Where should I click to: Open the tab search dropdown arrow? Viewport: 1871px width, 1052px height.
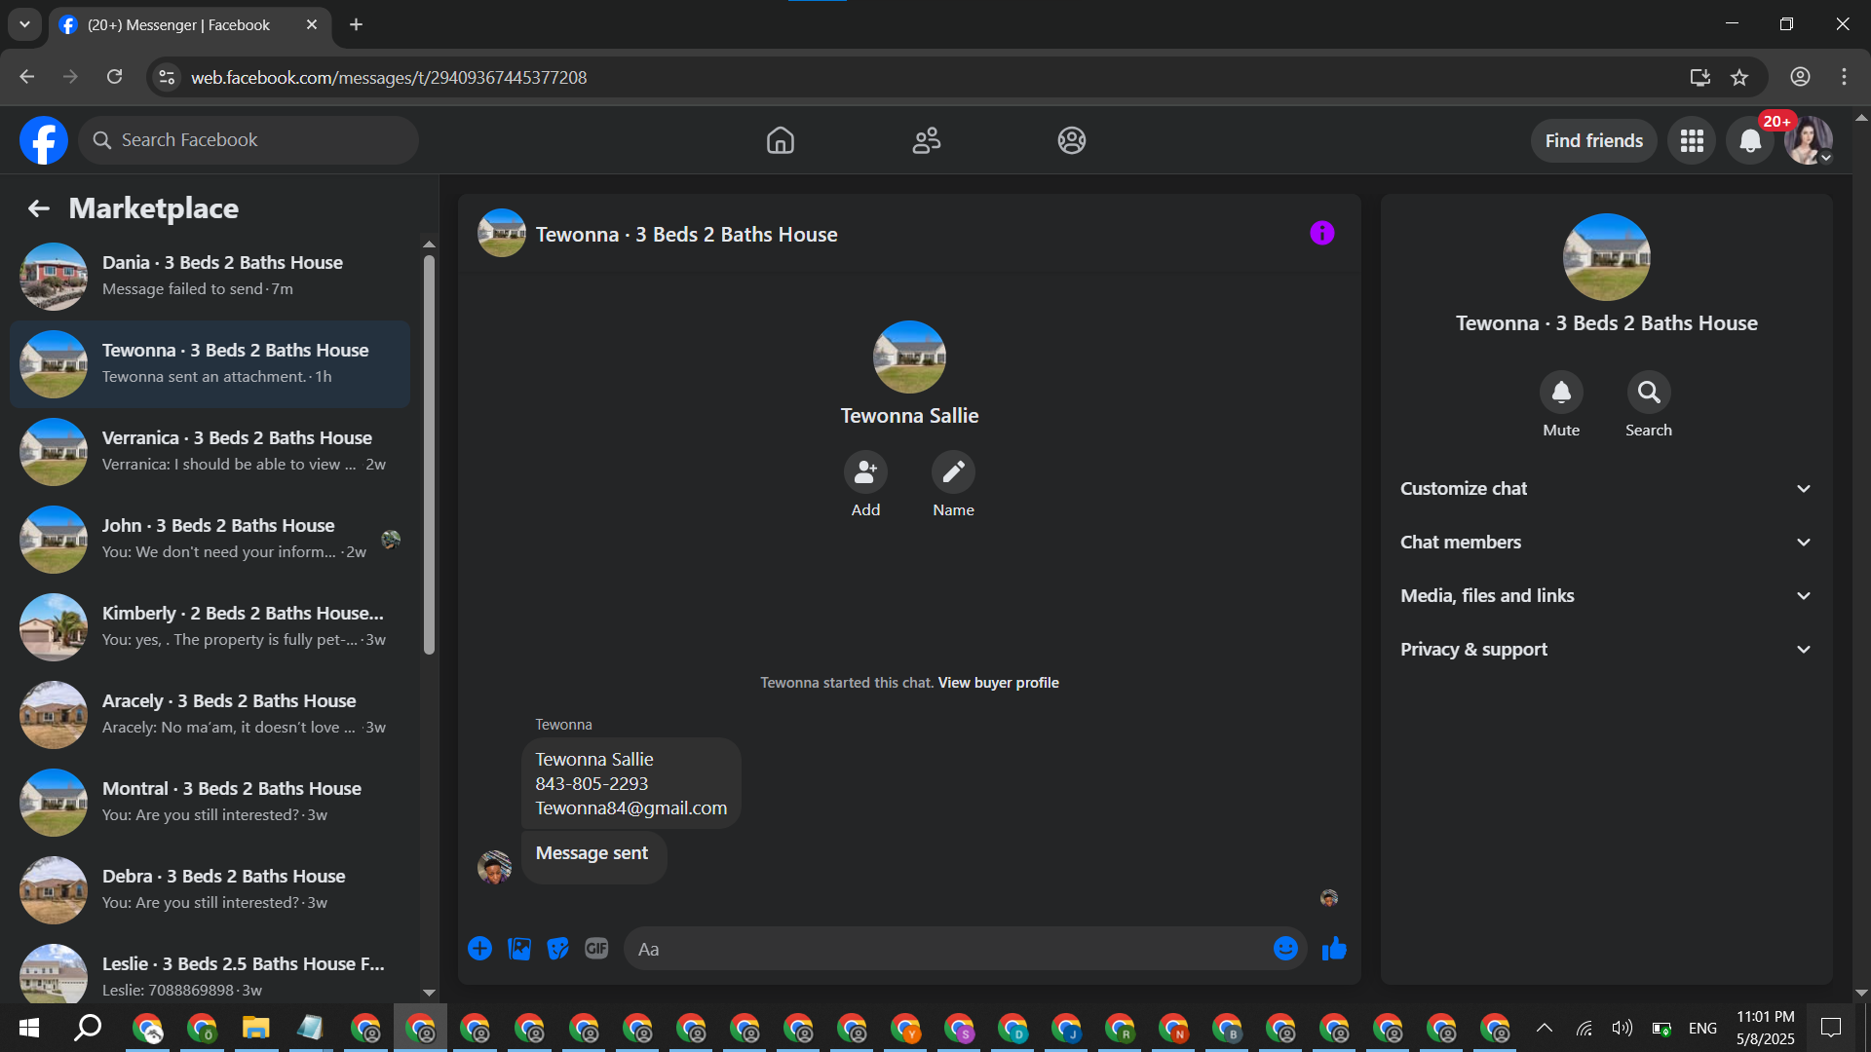[x=24, y=24]
